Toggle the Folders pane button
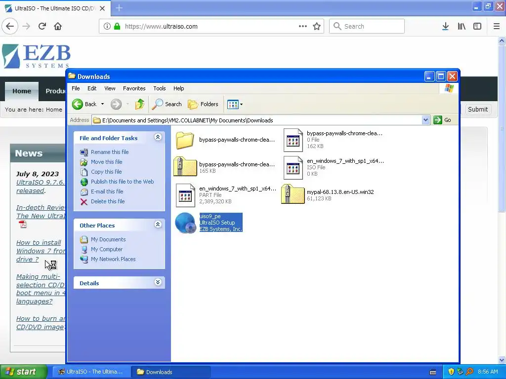Viewport: 506px width, 379px height. click(203, 104)
